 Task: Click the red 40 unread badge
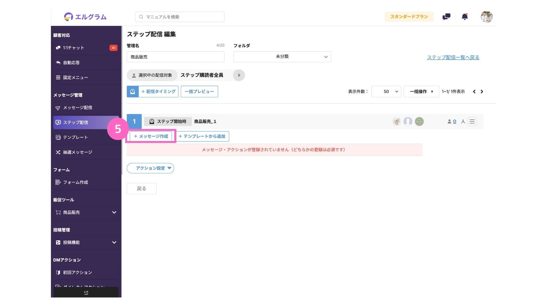[x=113, y=48]
